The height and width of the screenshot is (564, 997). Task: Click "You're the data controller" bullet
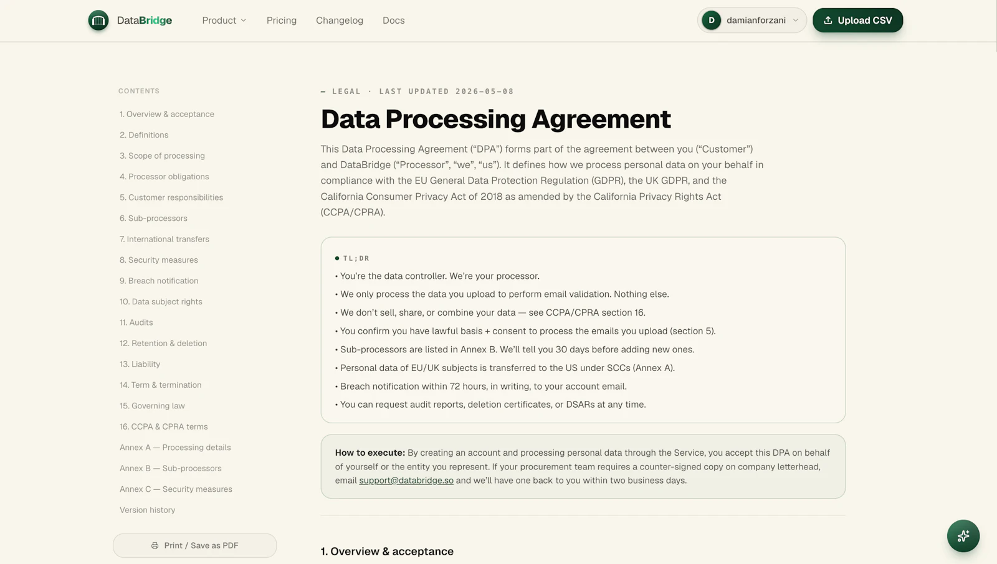[437, 276]
